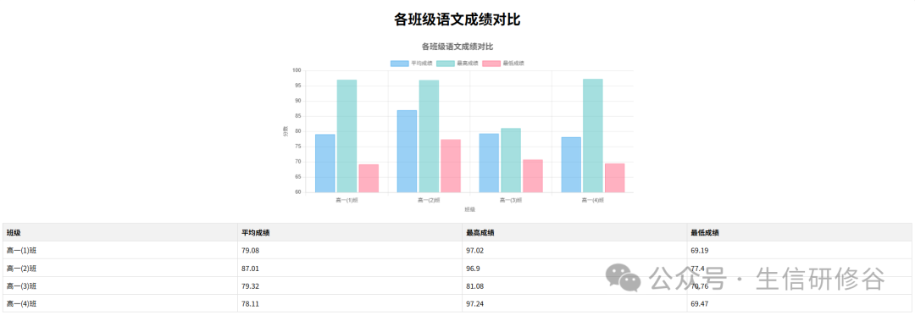Click the 高一(3)班 label on the chart x-axis

pos(511,200)
